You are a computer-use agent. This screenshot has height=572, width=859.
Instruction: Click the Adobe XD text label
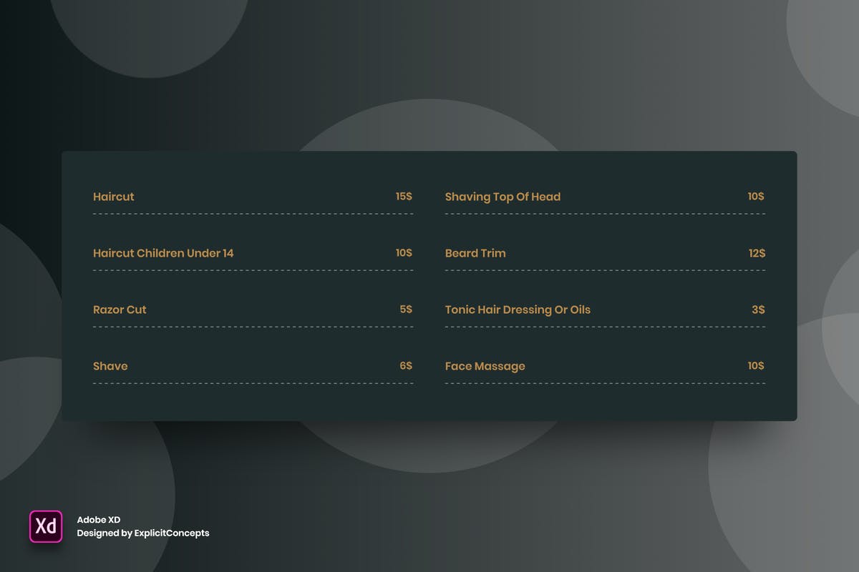[99, 520]
